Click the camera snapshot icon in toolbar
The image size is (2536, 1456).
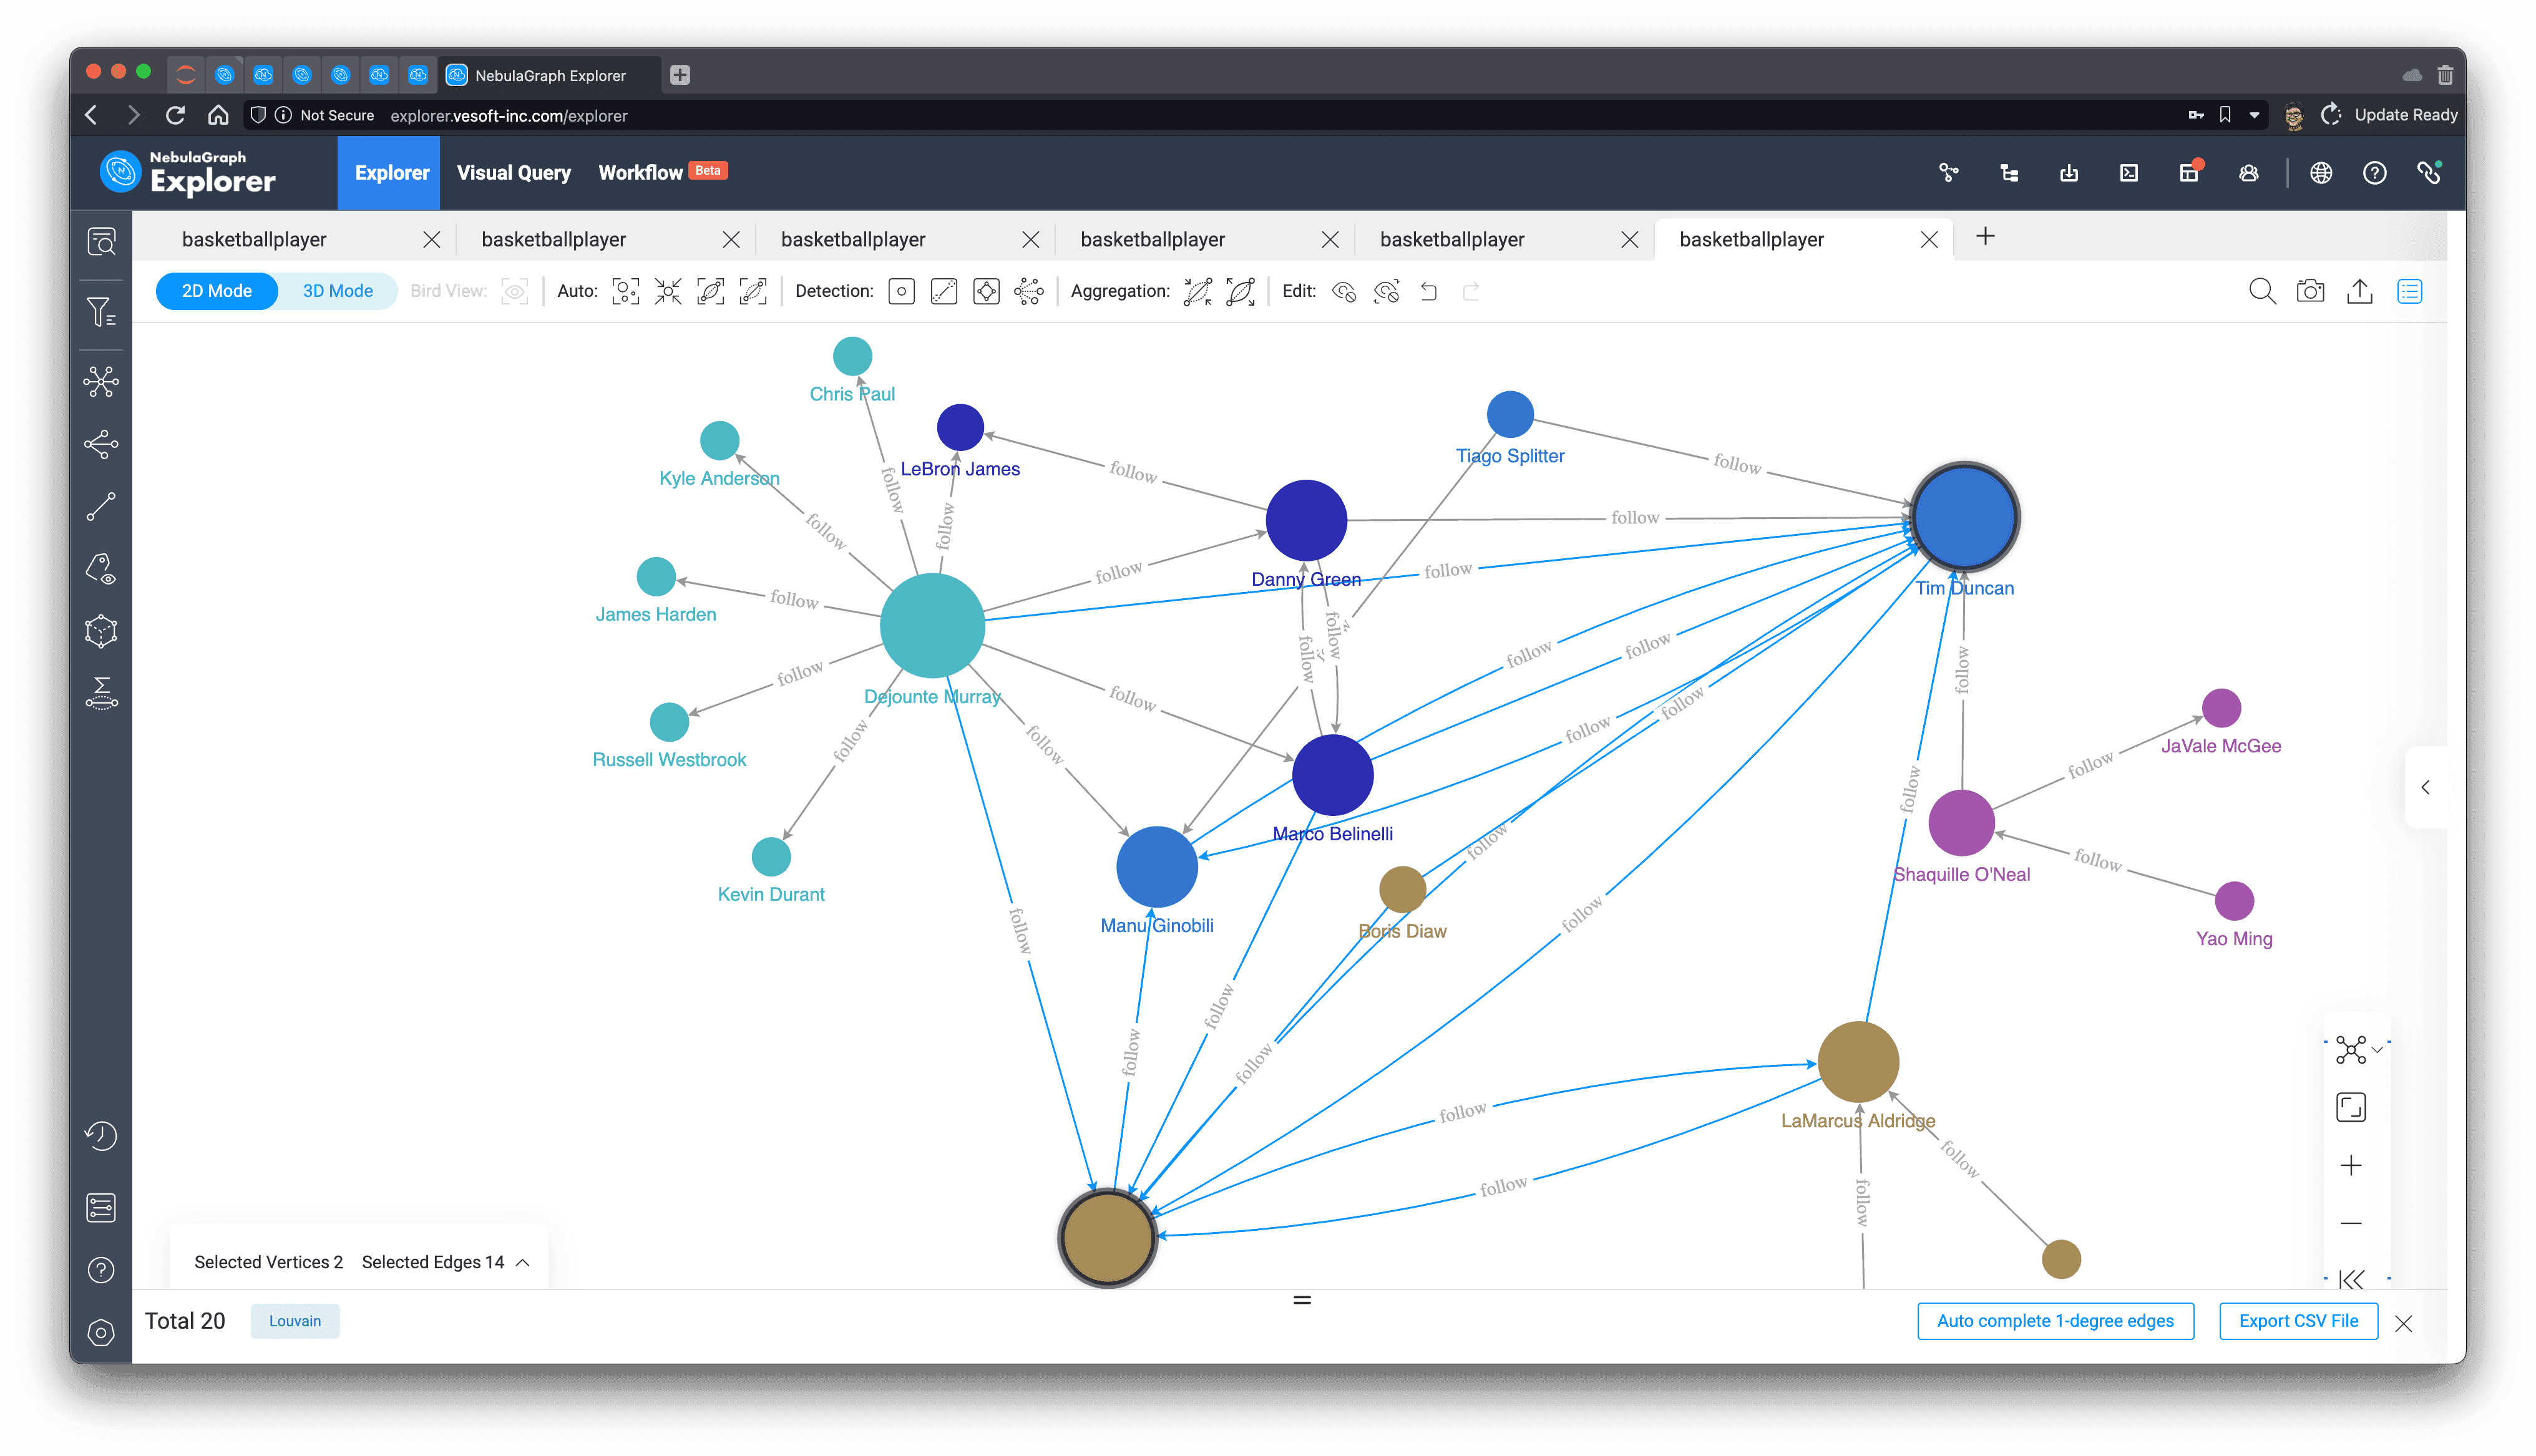click(x=2310, y=291)
